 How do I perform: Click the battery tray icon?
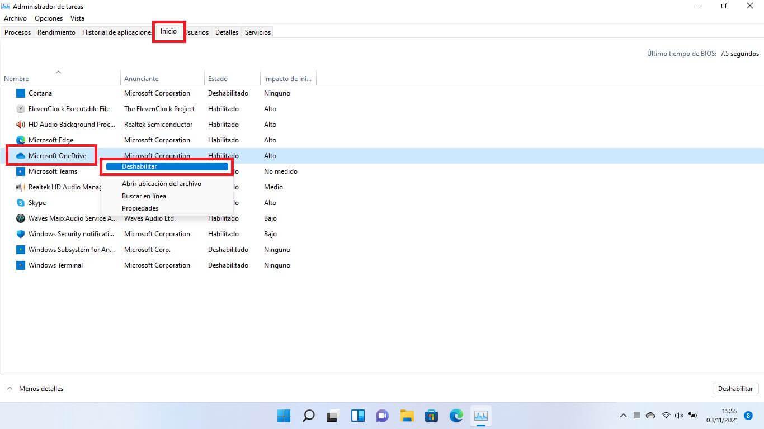[694, 416]
